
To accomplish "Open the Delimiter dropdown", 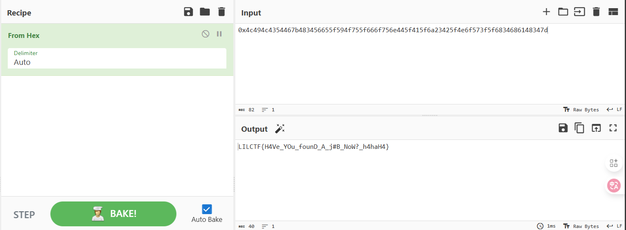I will pyautogui.click(x=117, y=58).
